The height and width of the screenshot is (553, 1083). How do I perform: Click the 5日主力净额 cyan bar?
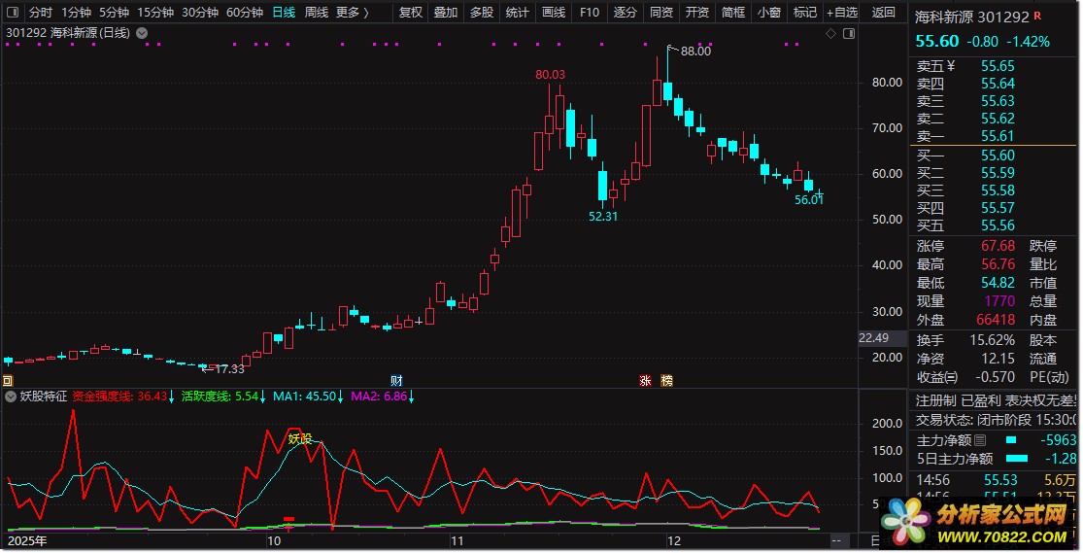1017,459
